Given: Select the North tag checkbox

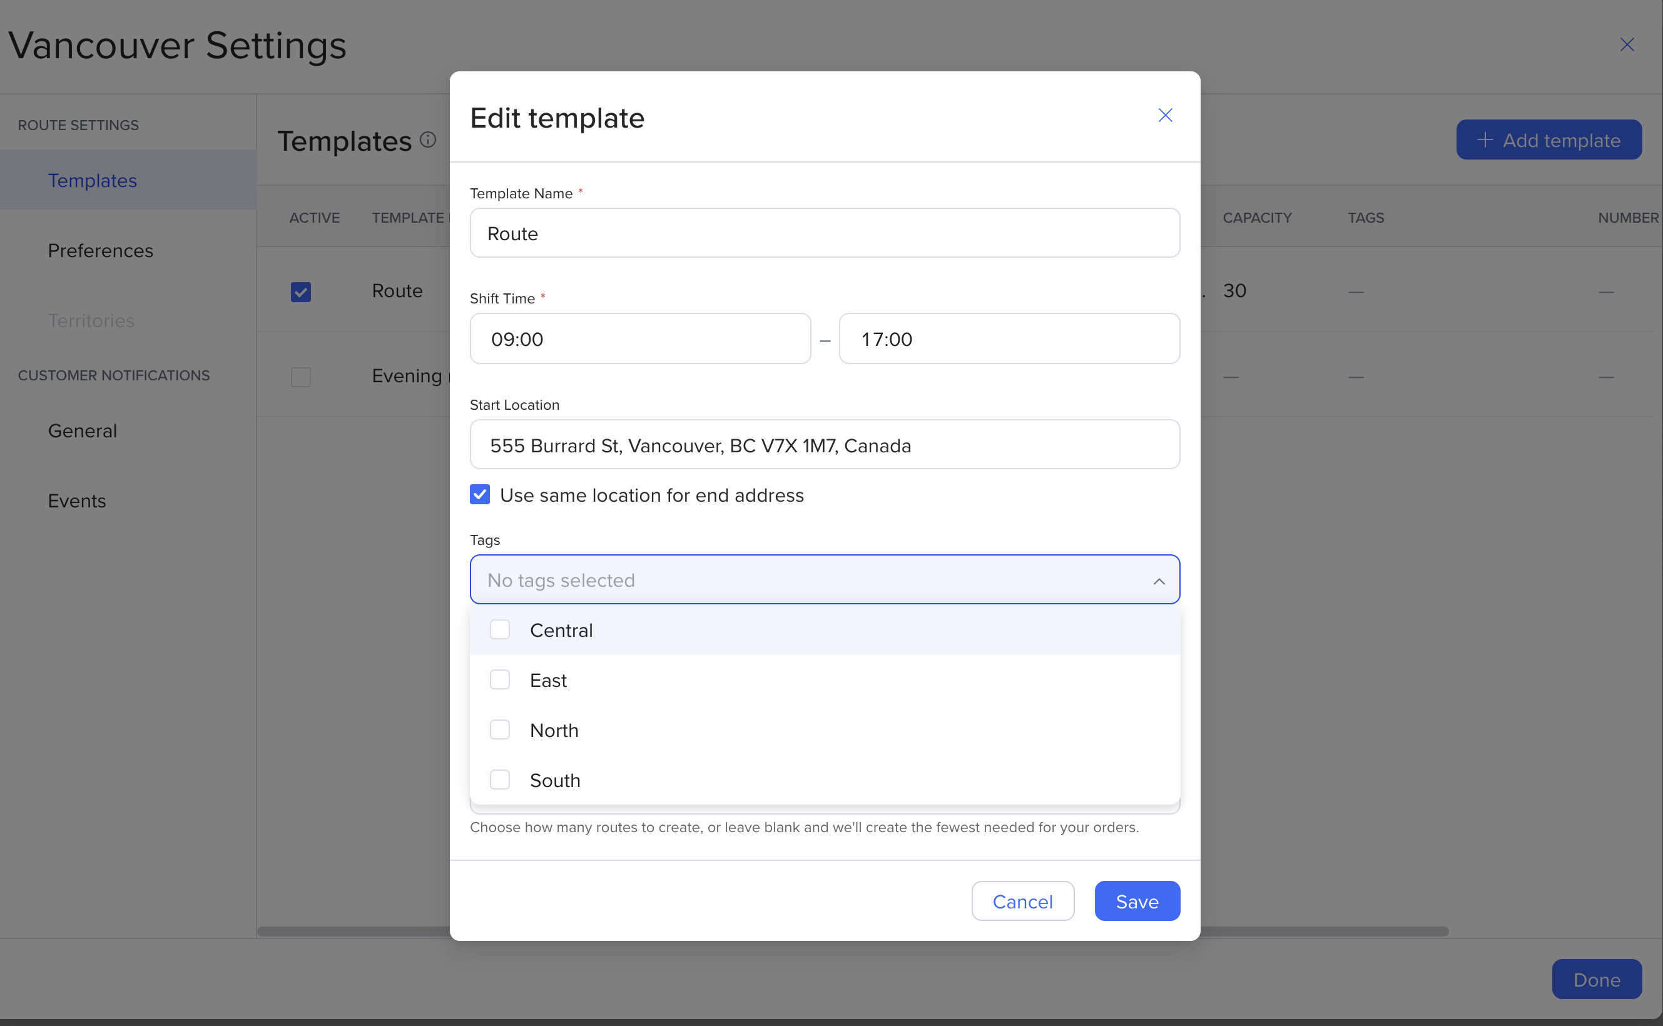Looking at the screenshot, I should point(500,730).
